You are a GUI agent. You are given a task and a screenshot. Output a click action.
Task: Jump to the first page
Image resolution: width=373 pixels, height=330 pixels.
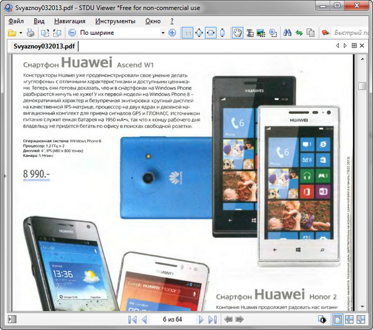coord(132,319)
